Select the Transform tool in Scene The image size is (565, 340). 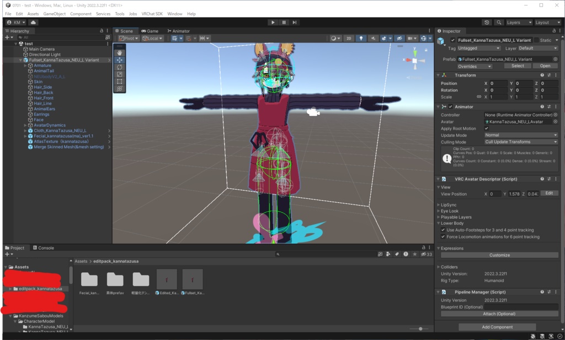(x=119, y=89)
